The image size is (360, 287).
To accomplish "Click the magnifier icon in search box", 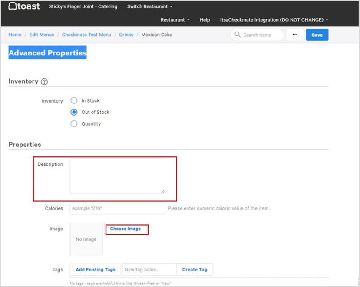I will [x=238, y=35].
